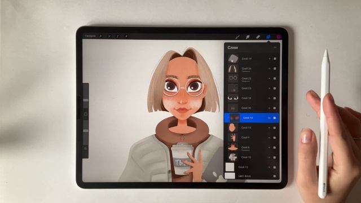The width and height of the screenshot is (361, 203).
Task: Open blend mode N of Слой 18
Action: (270, 98)
